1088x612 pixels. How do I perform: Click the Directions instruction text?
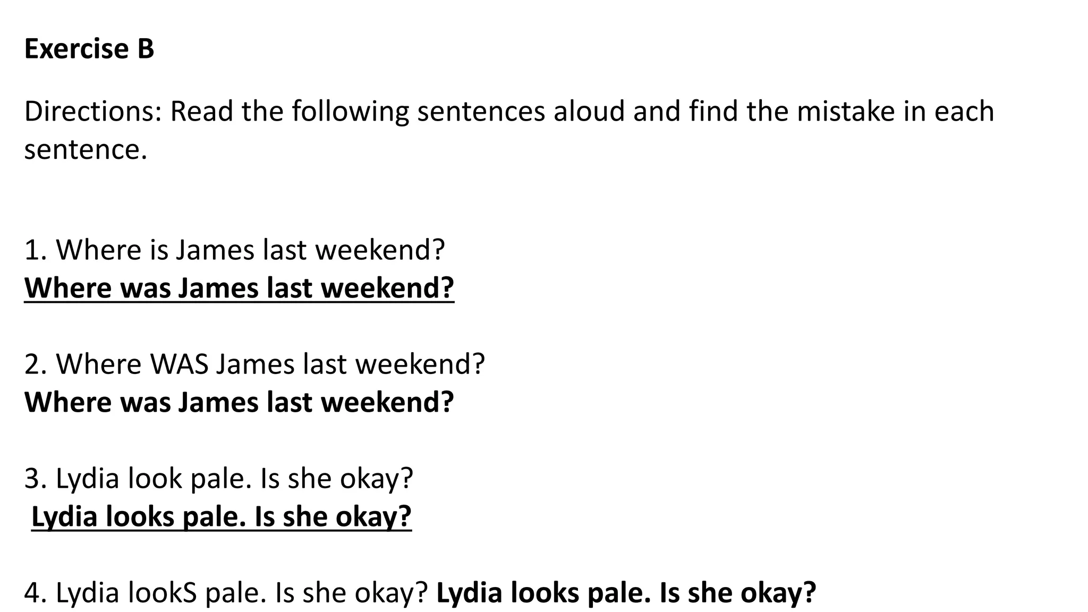[509, 130]
